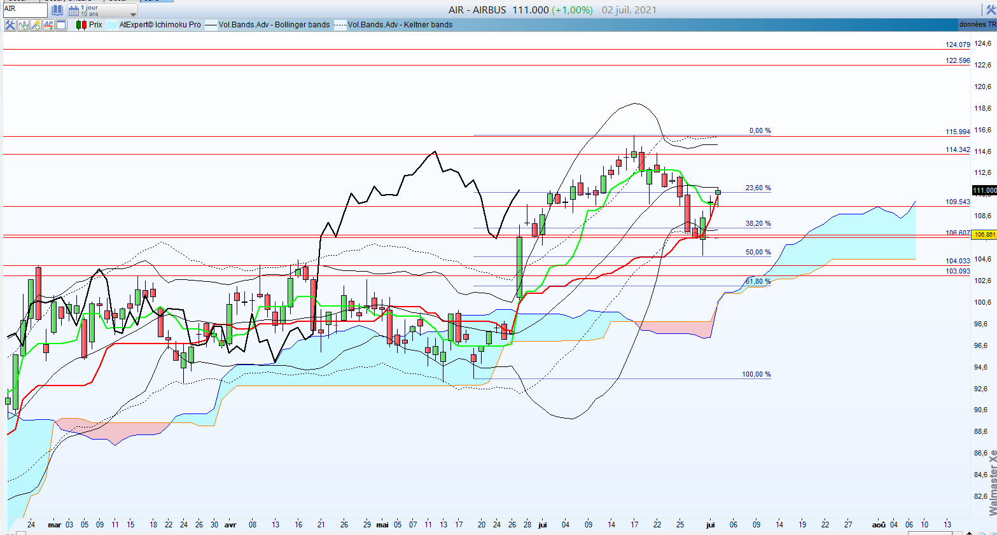Click the yellow 106.881 price tag

(x=984, y=234)
